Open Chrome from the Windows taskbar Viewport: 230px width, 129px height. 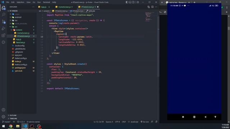click(x=11, y=126)
